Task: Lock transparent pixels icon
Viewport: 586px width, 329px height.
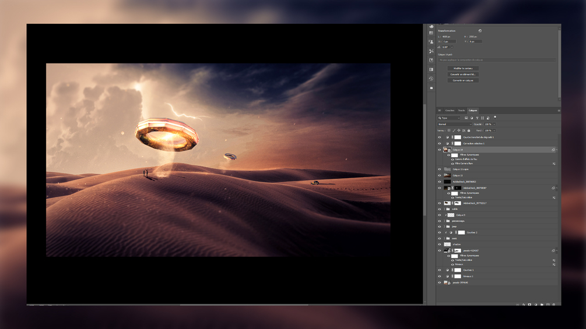Action: 449,130
